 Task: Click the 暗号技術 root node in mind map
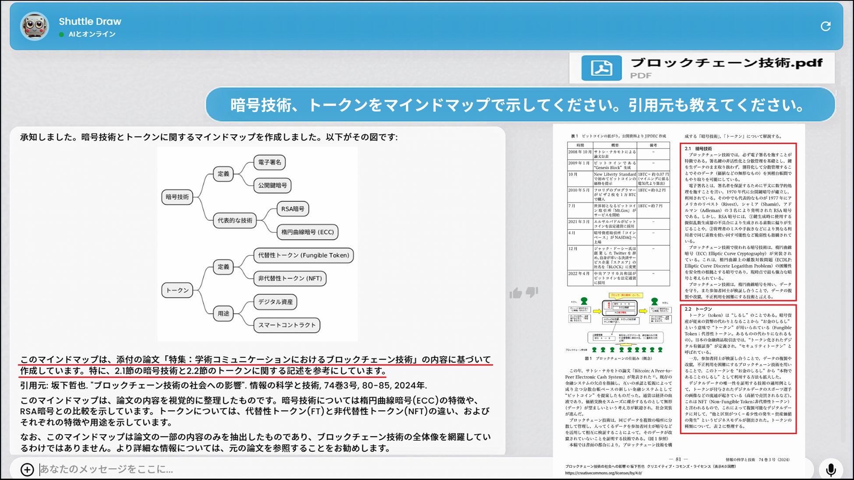click(177, 197)
